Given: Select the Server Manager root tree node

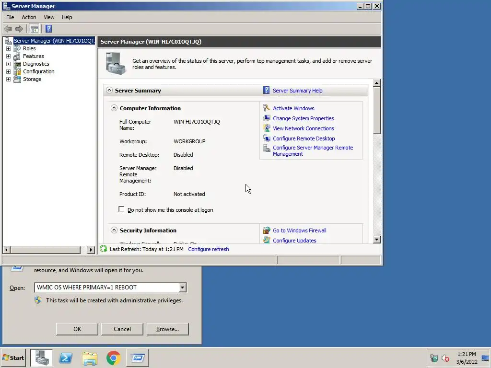Looking at the screenshot, I should point(54,41).
